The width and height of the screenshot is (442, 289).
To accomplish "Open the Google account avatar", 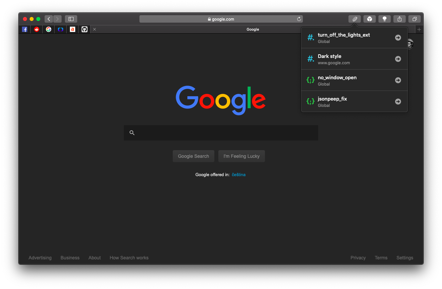I will pyautogui.click(x=410, y=44).
